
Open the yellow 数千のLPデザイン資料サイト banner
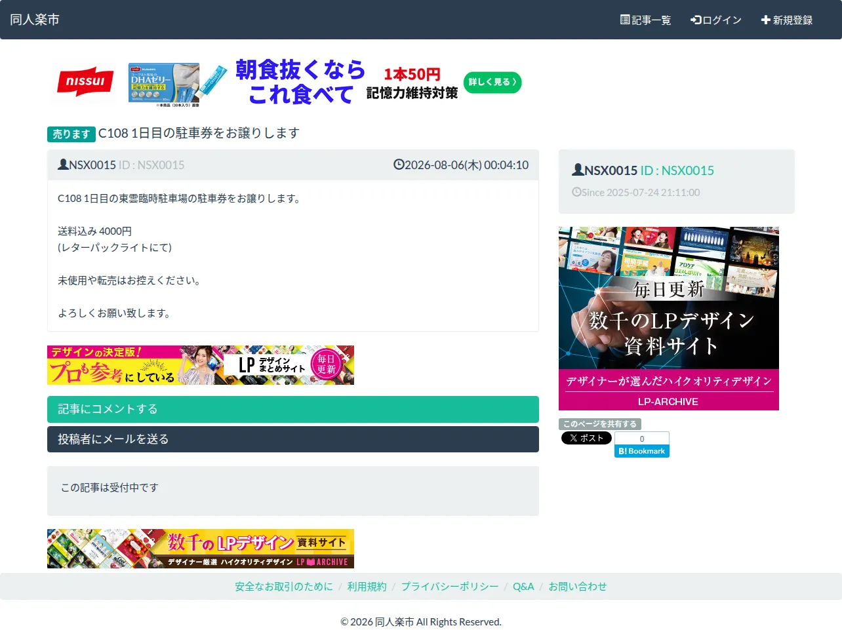[x=201, y=549]
